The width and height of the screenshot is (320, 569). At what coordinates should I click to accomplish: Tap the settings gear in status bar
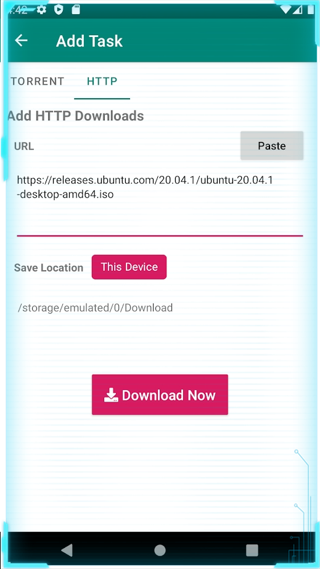coord(42,10)
